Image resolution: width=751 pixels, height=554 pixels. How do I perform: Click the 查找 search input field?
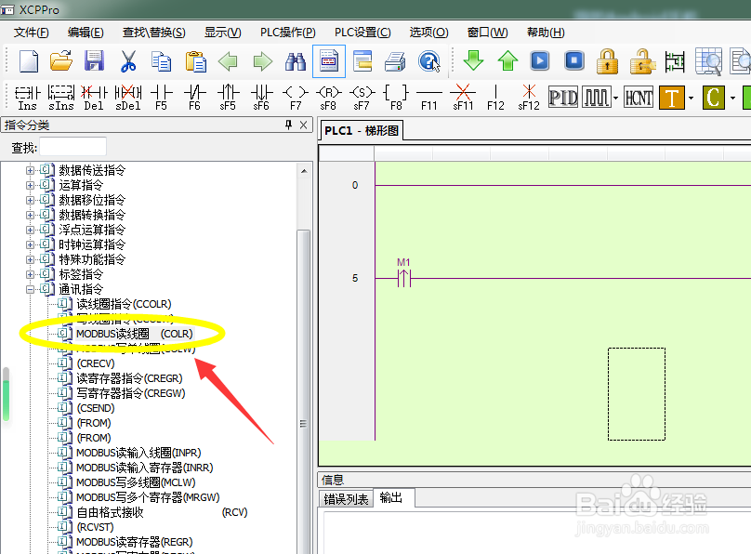click(x=72, y=147)
